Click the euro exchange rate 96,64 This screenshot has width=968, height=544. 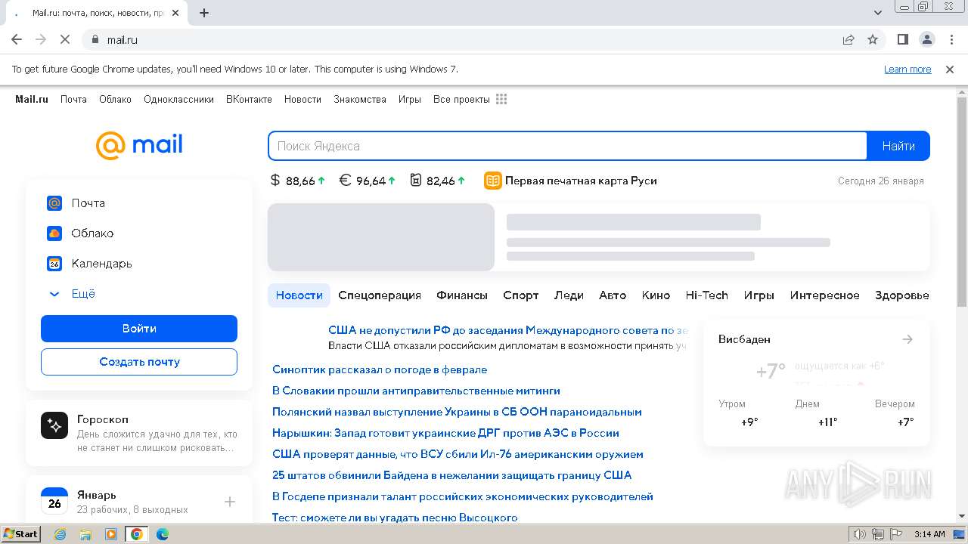click(367, 181)
